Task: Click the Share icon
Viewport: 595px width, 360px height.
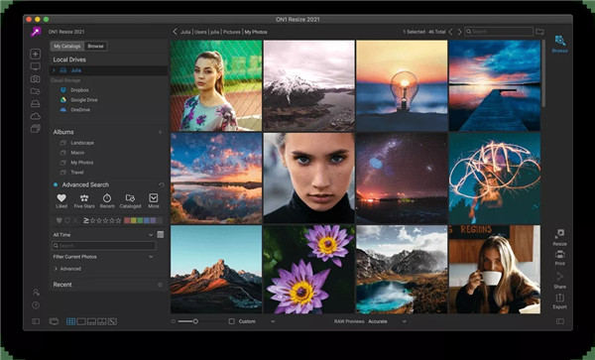Action: [x=559, y=277]
